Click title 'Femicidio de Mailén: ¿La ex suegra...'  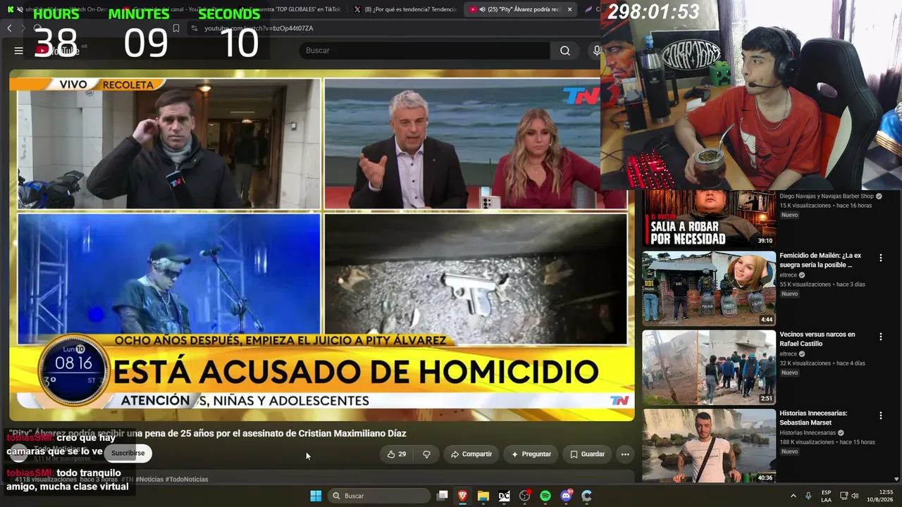[820, 260]
